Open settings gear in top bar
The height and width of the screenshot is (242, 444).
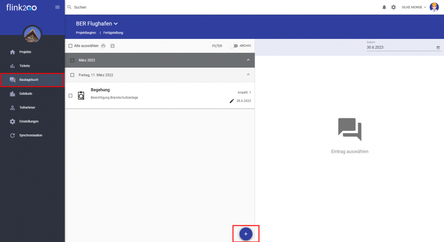pos(393,7)
